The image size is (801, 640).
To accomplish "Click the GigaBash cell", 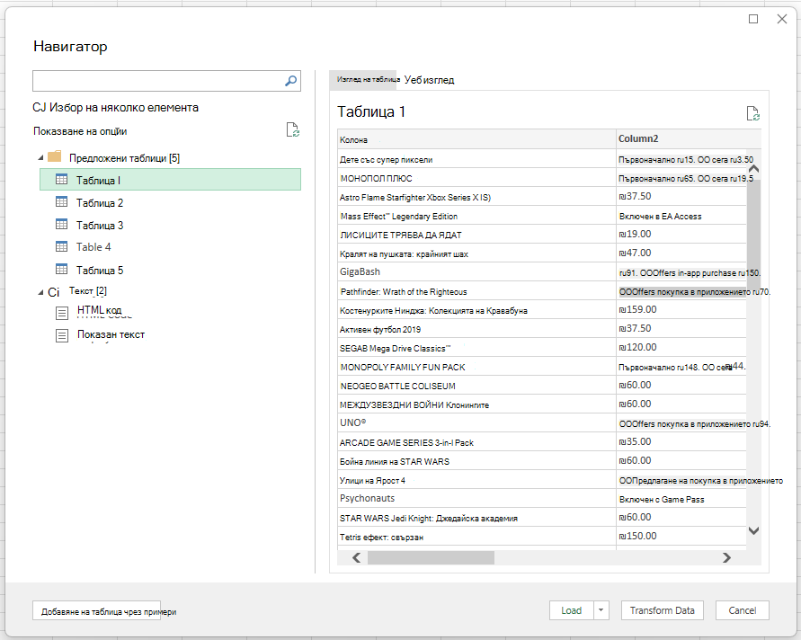I will coord(476,271).
